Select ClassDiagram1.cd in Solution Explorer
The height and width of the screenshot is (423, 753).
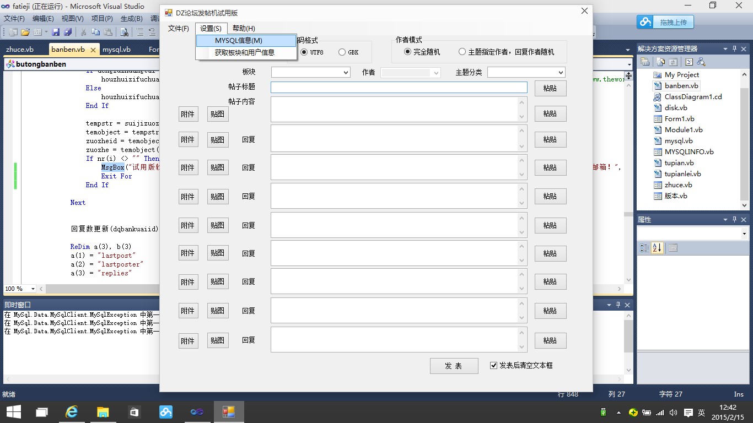click(x=693, y=97)
